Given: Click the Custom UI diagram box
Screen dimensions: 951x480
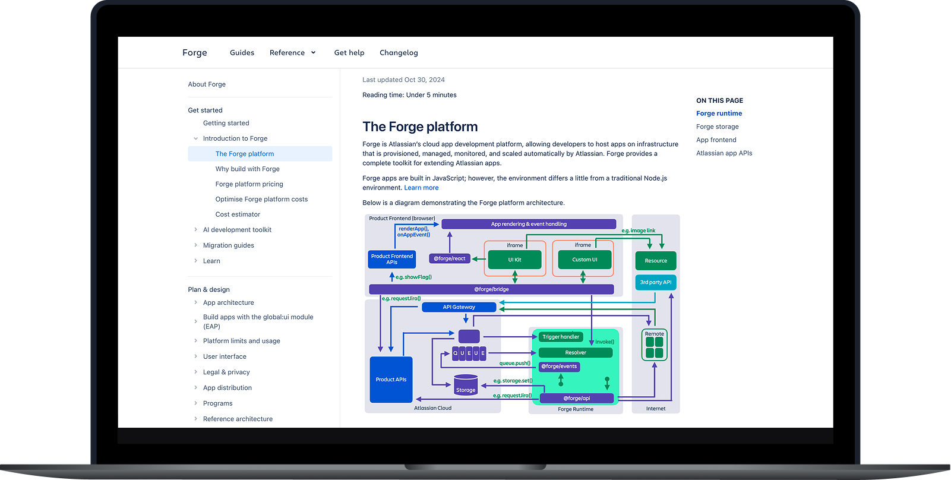Looking at the screenshot, I should click(x=584, y=260).
